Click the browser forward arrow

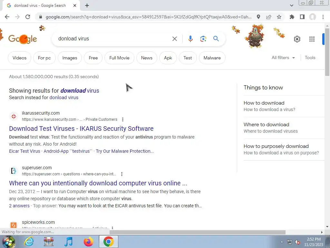(x=17, y=17)
